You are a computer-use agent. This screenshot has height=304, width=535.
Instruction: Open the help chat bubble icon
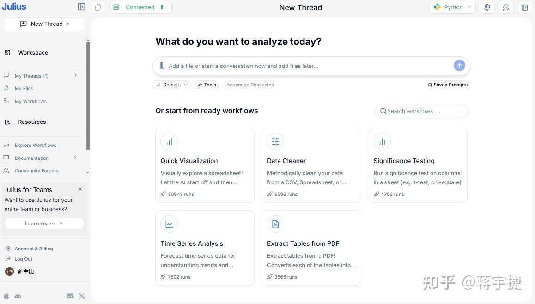[x=506, y=7]
